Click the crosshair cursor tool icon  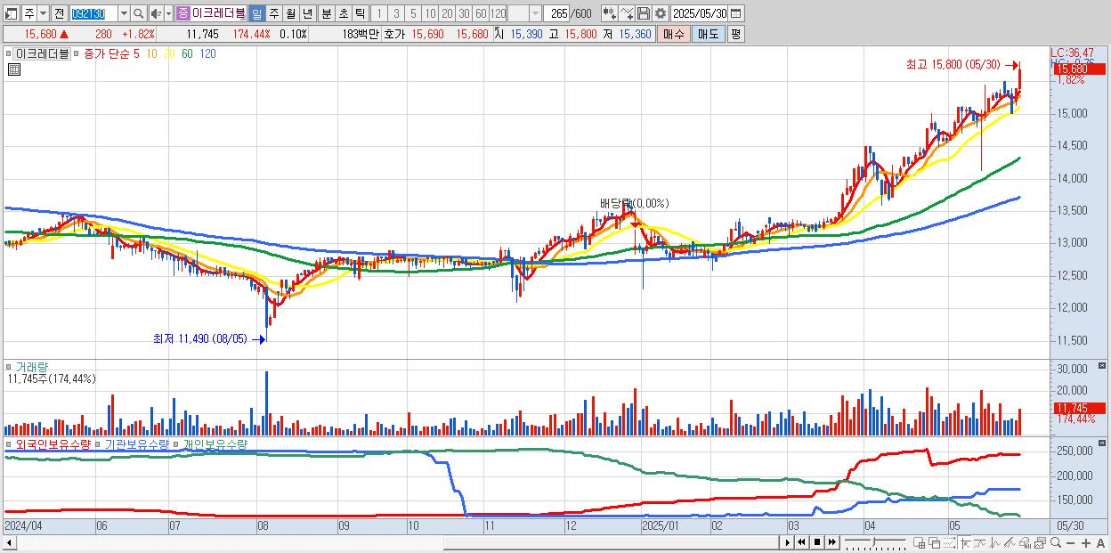click(965, 542)
